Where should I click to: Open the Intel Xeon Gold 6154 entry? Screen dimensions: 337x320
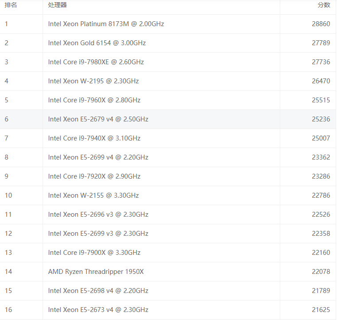click(x=97, y=43)
